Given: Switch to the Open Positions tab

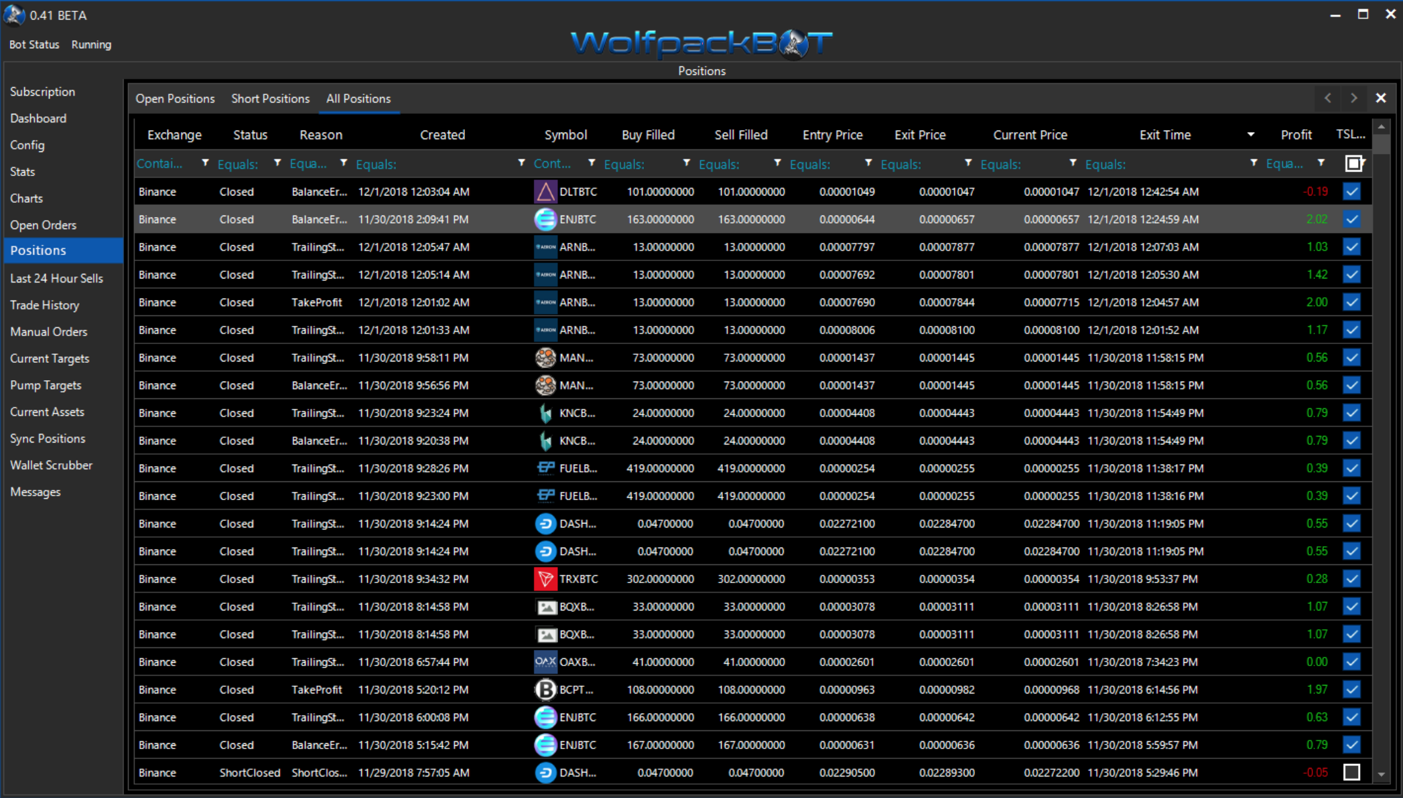Looking at the screenshot, I should point(175,99).
